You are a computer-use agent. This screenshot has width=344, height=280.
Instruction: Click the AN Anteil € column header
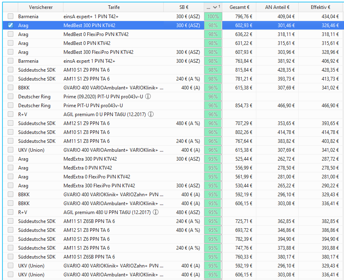coord(277,7)
